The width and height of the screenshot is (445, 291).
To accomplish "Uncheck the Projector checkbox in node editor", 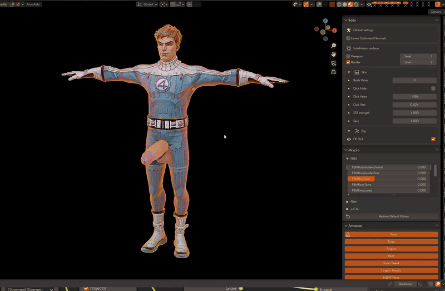I will click(x=86, y=288).
